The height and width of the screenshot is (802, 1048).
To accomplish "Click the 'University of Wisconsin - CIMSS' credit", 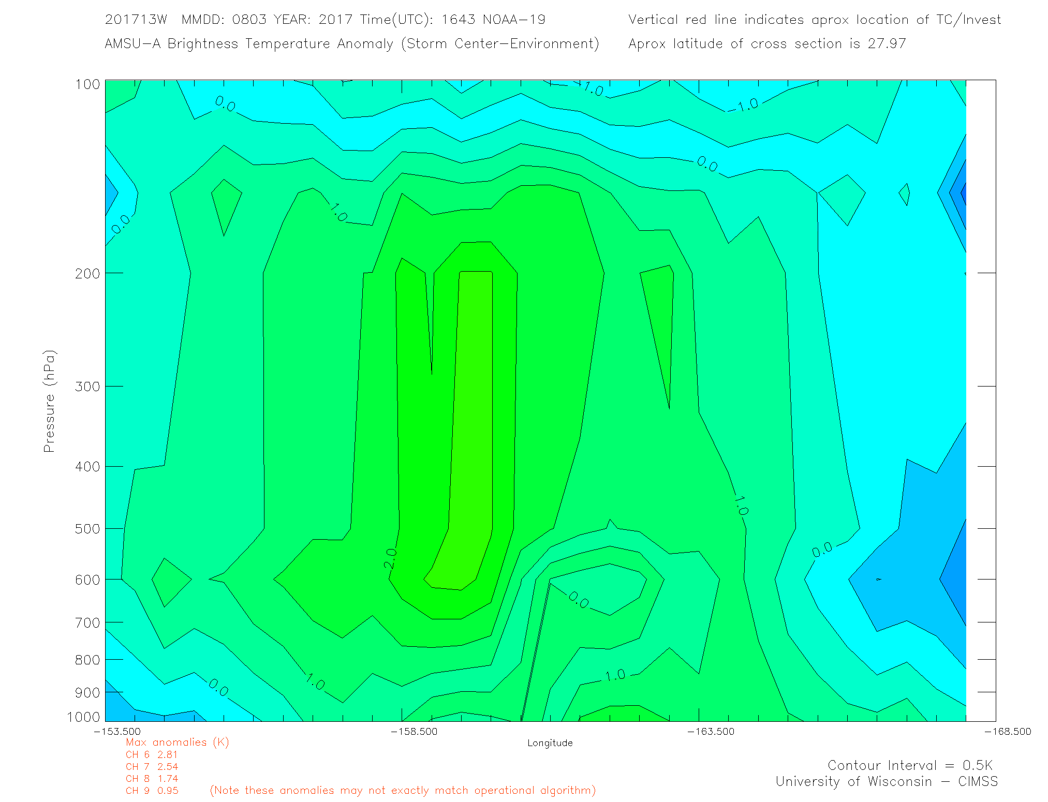I will pos(886,782).
